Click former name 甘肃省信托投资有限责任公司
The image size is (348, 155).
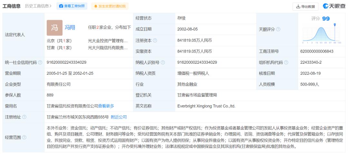click(x=72, y=106)
